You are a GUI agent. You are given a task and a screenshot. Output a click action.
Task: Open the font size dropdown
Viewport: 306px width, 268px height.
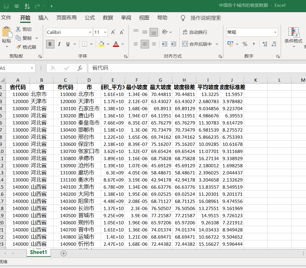pyautogui.click(x=105, y=32)
